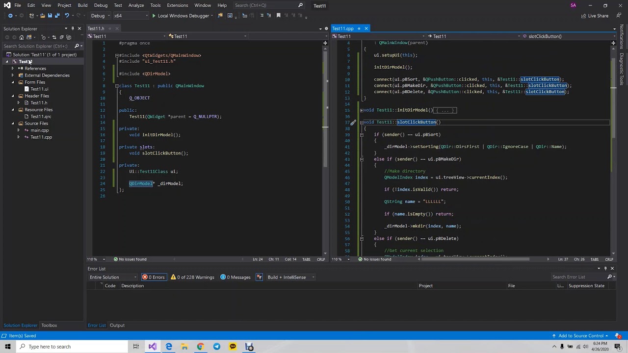Image resolution: width=628 pixels, height=353 pixels.
Task: Select the Test11.ui file in Solution Explorer
Action: click(x=40, y=89)
